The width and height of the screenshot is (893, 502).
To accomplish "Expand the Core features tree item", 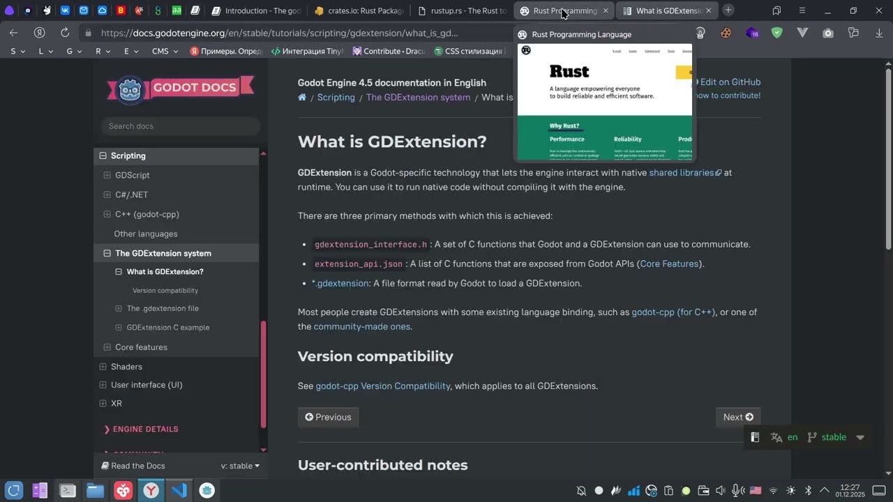I will coord(107,347).
